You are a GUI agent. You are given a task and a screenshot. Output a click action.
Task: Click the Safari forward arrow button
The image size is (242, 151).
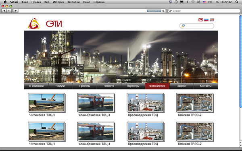tap(9, 11)
